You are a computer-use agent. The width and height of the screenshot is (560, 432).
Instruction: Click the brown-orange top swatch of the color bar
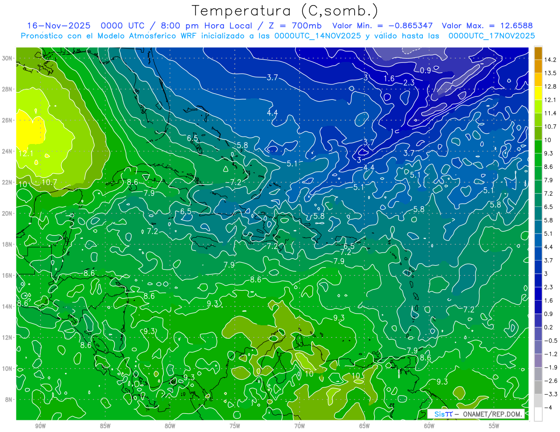(538, 53)
